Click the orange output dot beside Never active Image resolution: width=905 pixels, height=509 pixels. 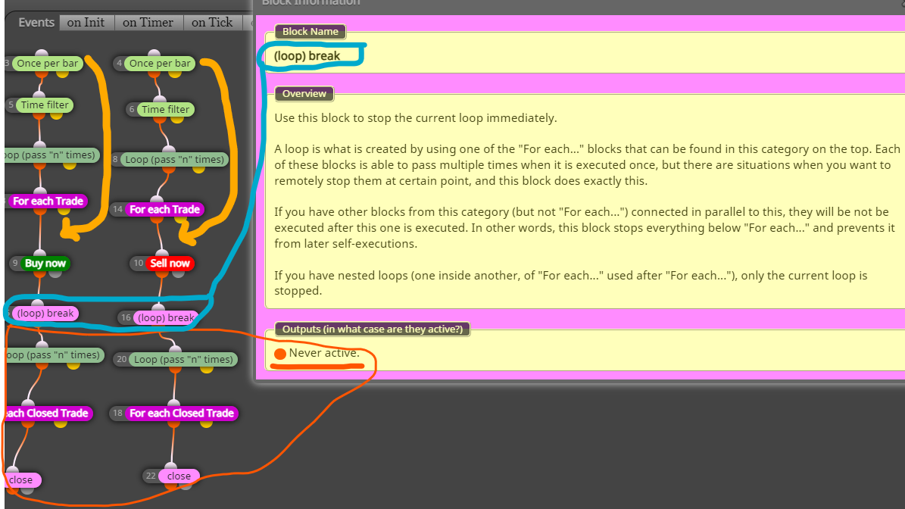click(x=280, y=354)
